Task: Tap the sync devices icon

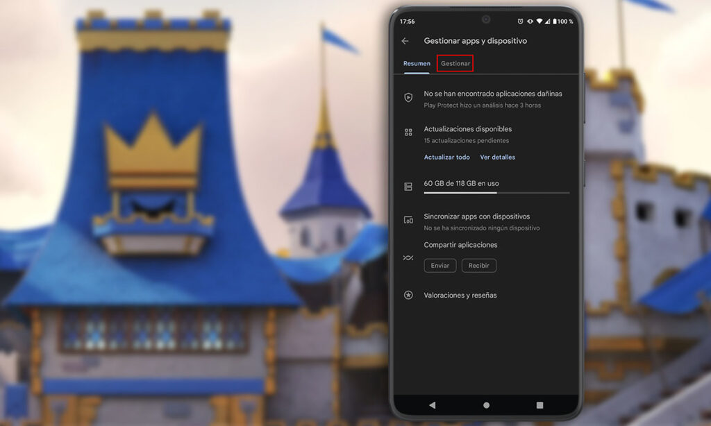Action: tap(408, 220)
